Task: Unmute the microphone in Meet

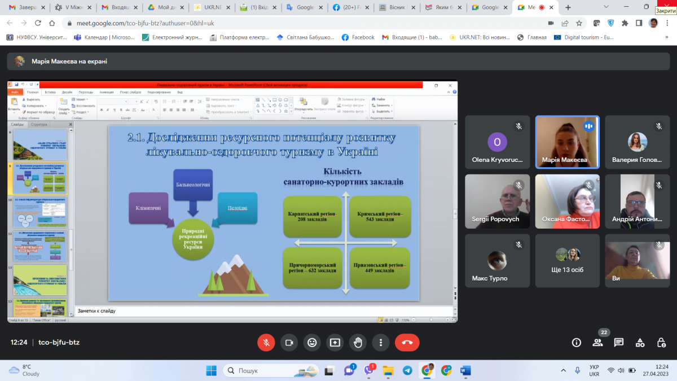Action: [x=266, y=342]
